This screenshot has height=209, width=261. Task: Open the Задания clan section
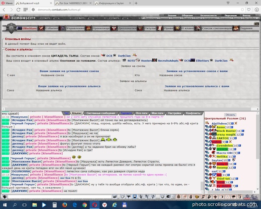(x=246, y=28)
